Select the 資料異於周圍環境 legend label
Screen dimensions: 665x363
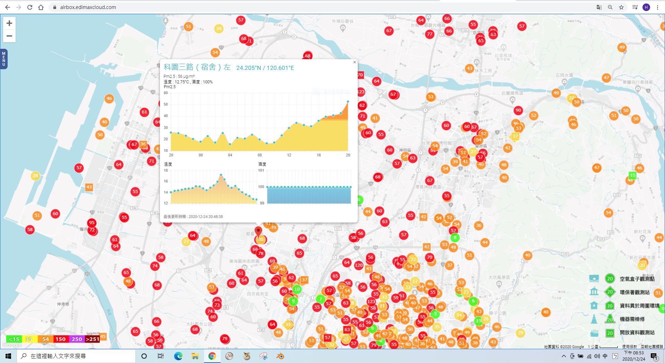pos(640,306)
